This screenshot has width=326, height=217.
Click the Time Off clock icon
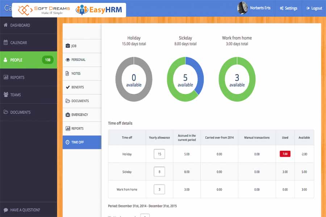pos(68,142)
